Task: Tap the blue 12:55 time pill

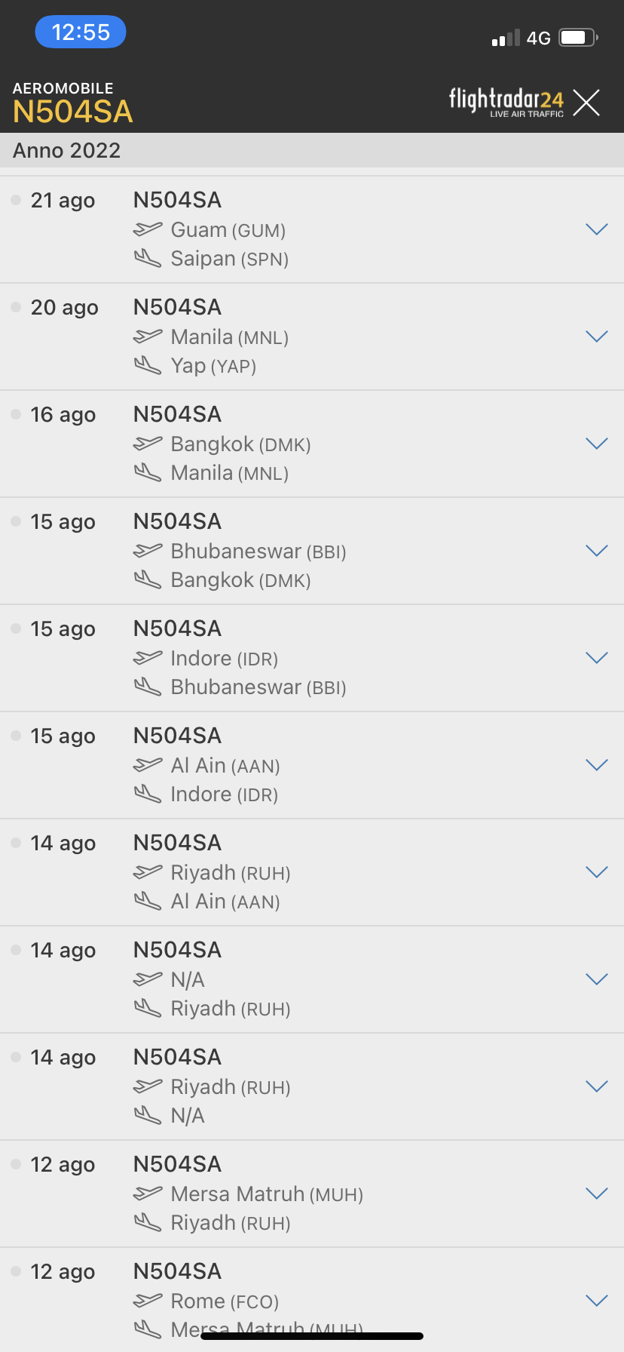Action: pyautogui.click(x=81, y=32)
